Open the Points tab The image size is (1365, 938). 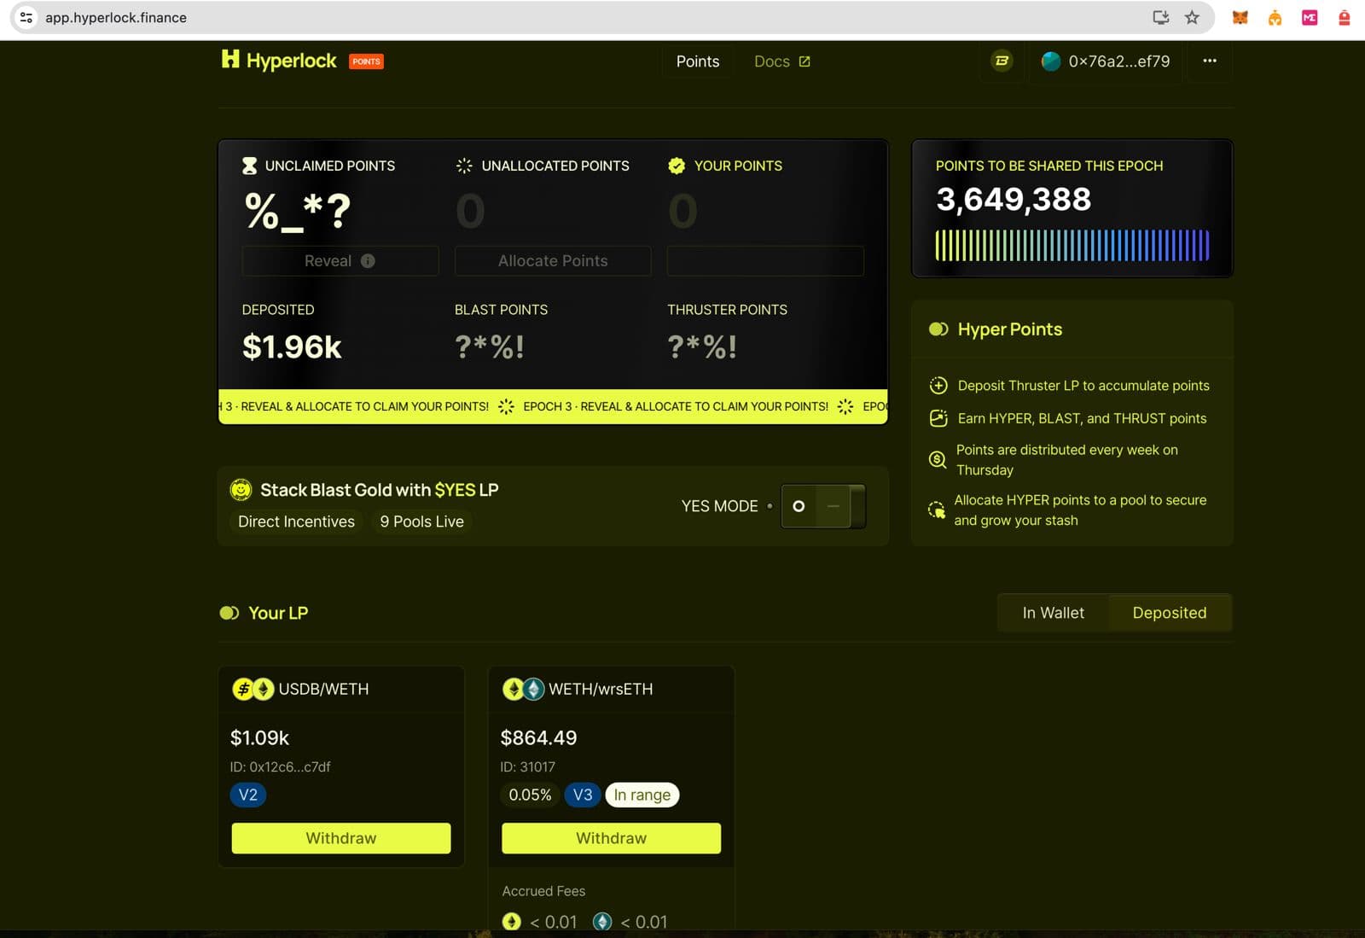coord(698,61)
